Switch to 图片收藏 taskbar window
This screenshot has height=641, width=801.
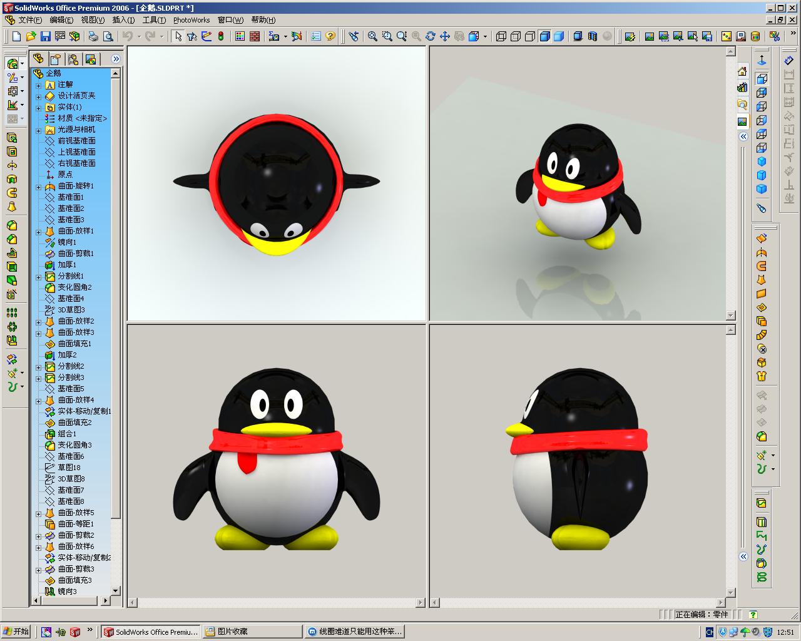point(253,632)
